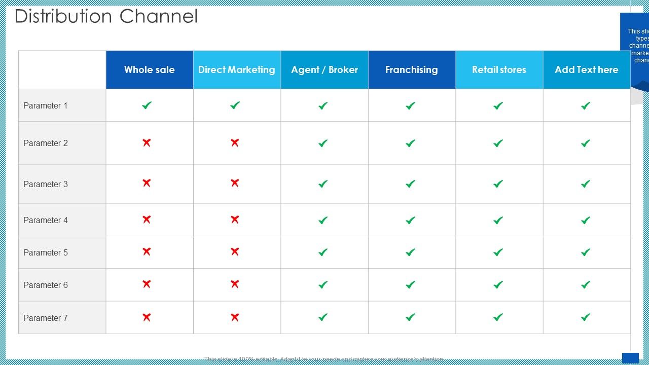This screenshot has width=649, height=365.
Task: Click the Direct Marketing column header
Action: (237, 70)
